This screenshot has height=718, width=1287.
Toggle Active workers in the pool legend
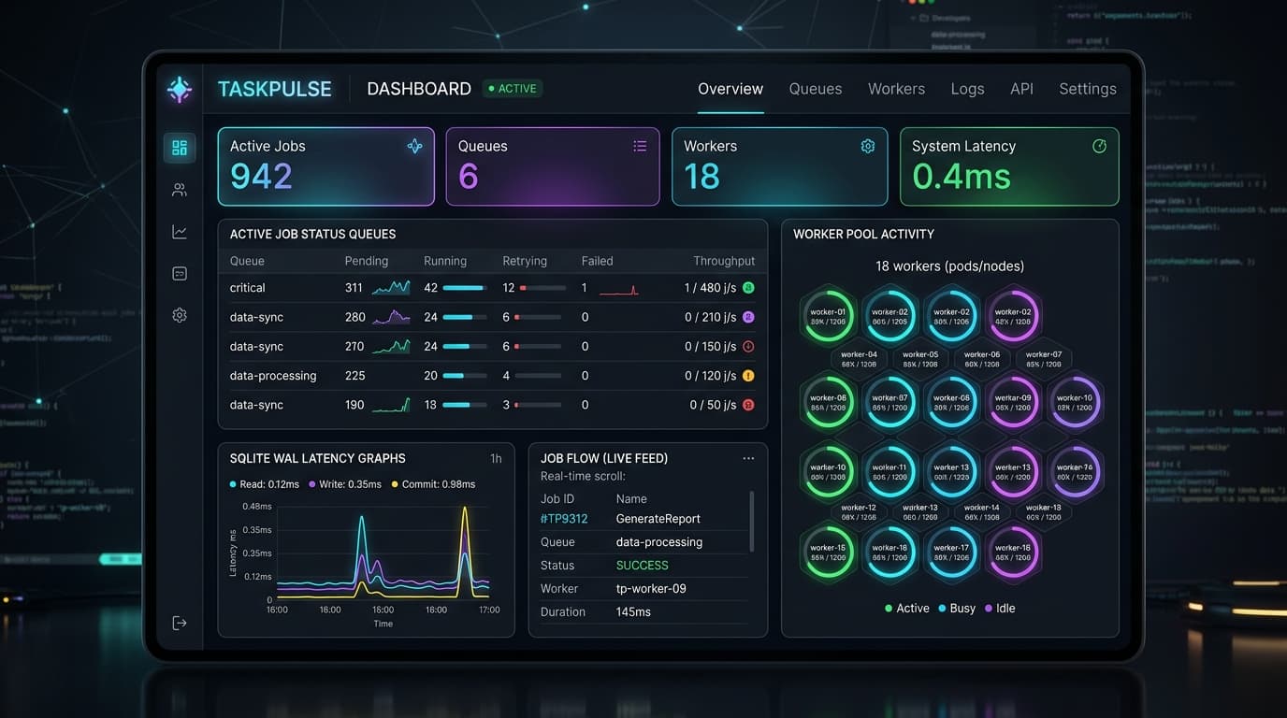pos(907,608)
